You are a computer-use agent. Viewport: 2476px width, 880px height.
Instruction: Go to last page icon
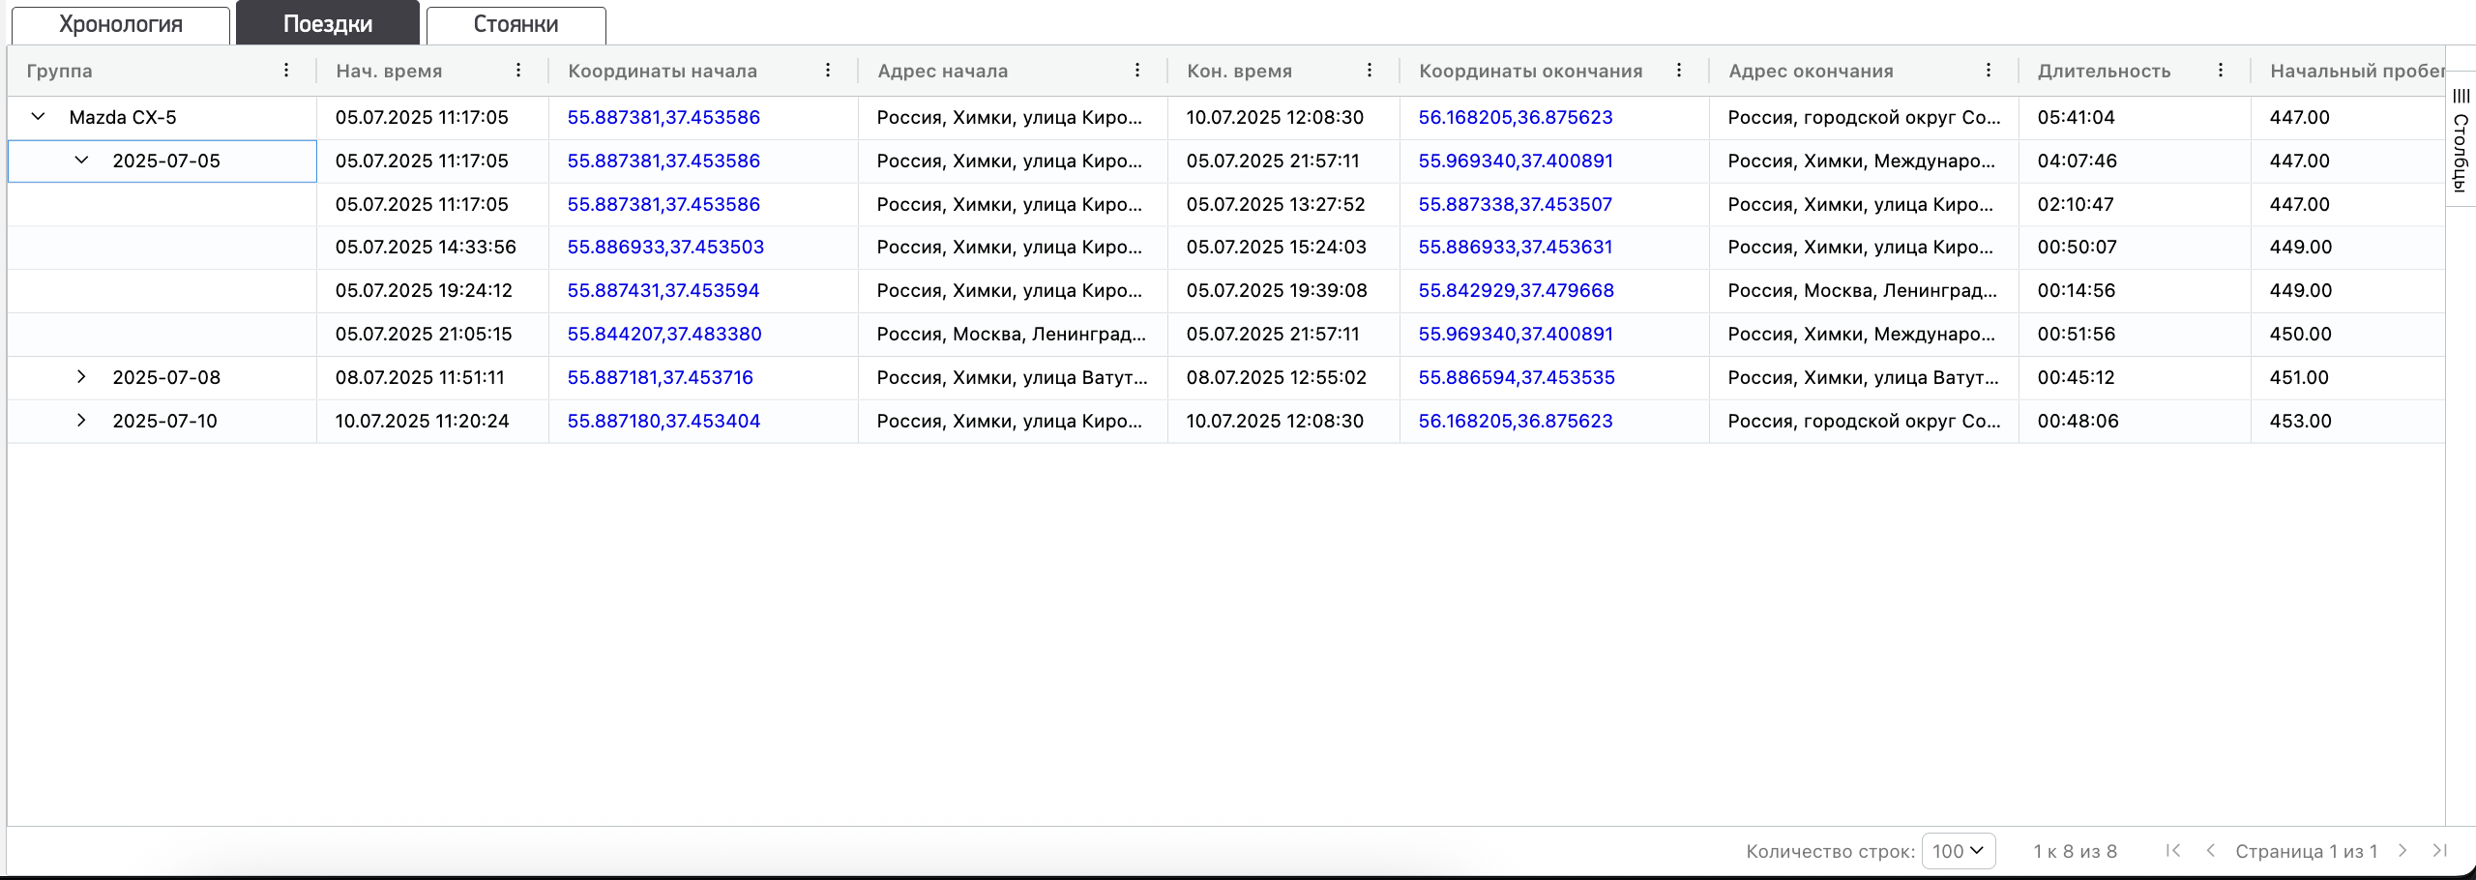pos(2440,851)
